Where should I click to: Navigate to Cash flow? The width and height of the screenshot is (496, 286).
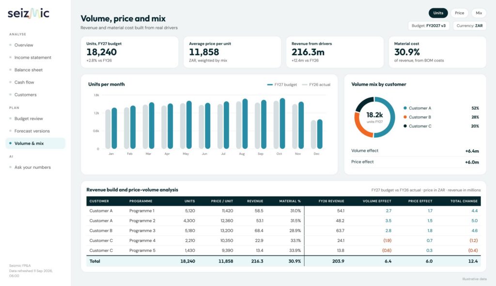[x=24, y=82]
